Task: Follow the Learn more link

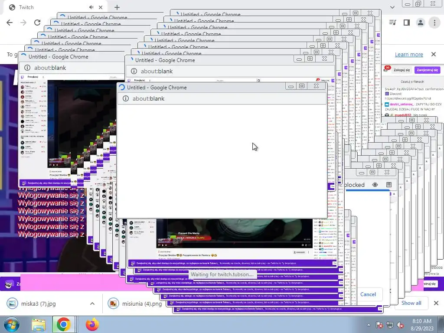Action: tap(409, 54)
